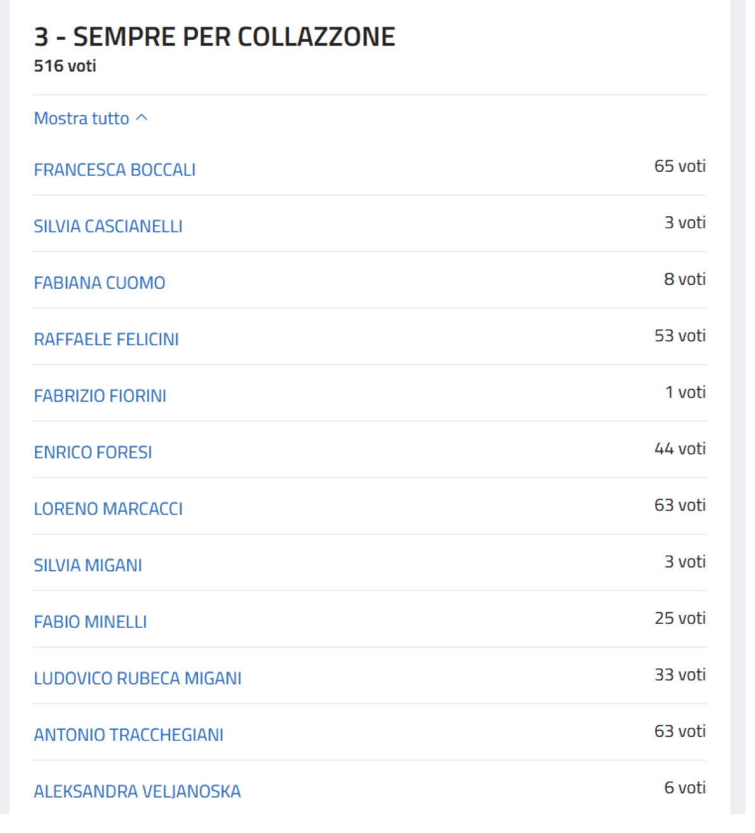This screenshot has width=755, height=833.
Task: Click the Mostra tutto link
Action: (82, 119)
